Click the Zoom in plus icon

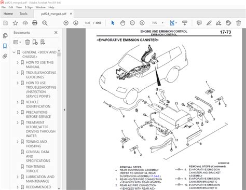click(x=142, y=23)
